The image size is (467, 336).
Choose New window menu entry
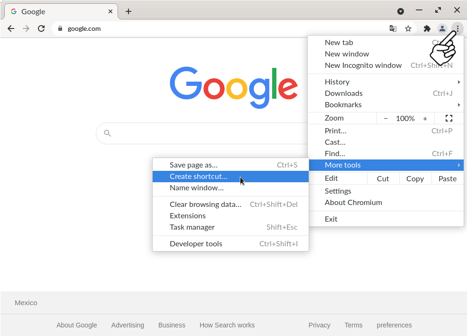[386, 54]
